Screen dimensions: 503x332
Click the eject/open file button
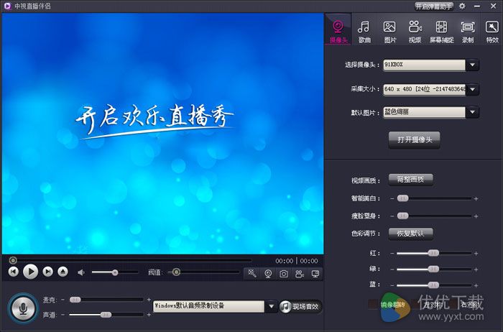pos(63,272)
